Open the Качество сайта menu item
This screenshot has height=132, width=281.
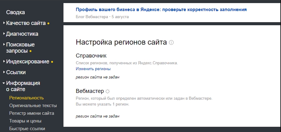pos(26,23)
